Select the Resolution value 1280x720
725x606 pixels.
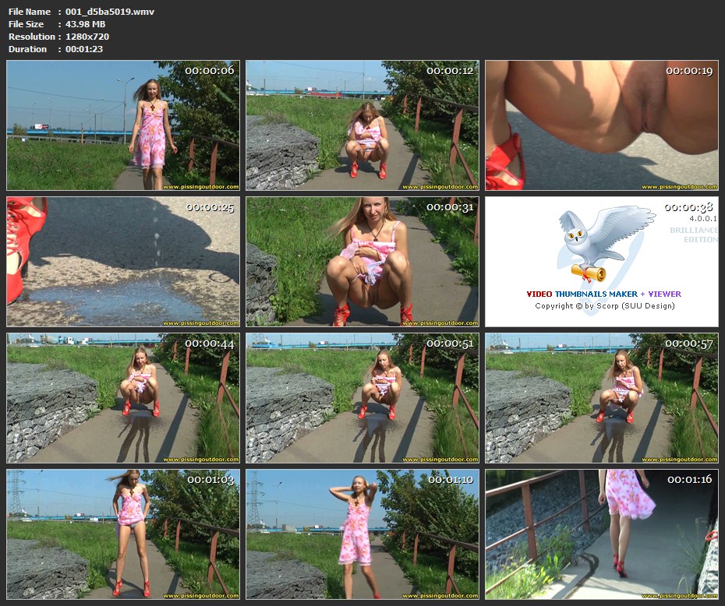(87, 37)
